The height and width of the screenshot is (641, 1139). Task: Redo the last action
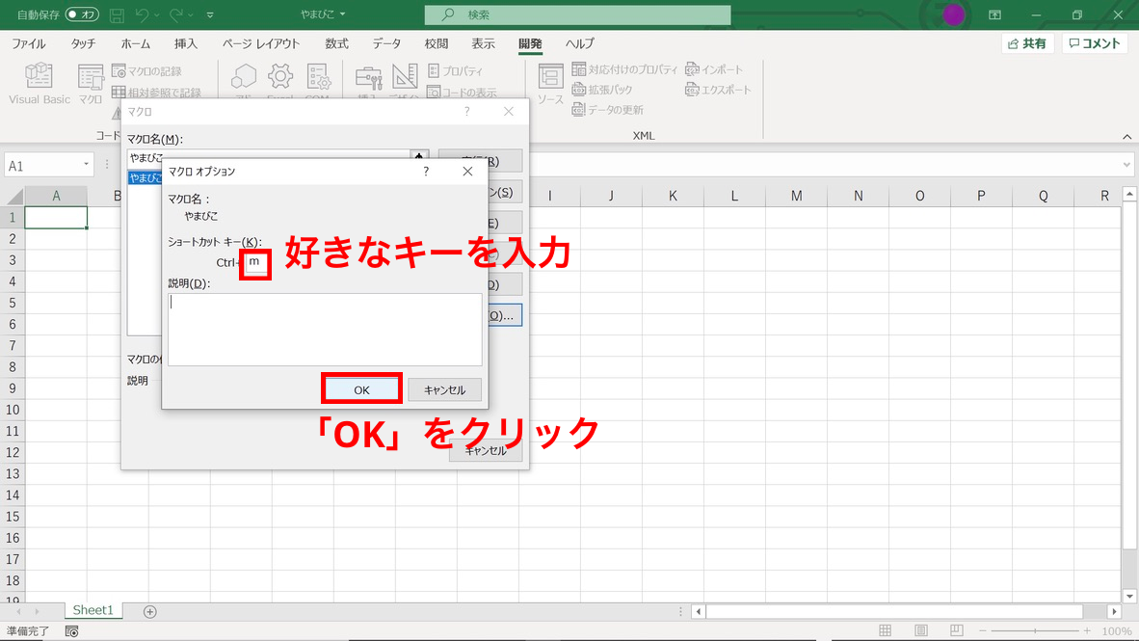(175, 14)
